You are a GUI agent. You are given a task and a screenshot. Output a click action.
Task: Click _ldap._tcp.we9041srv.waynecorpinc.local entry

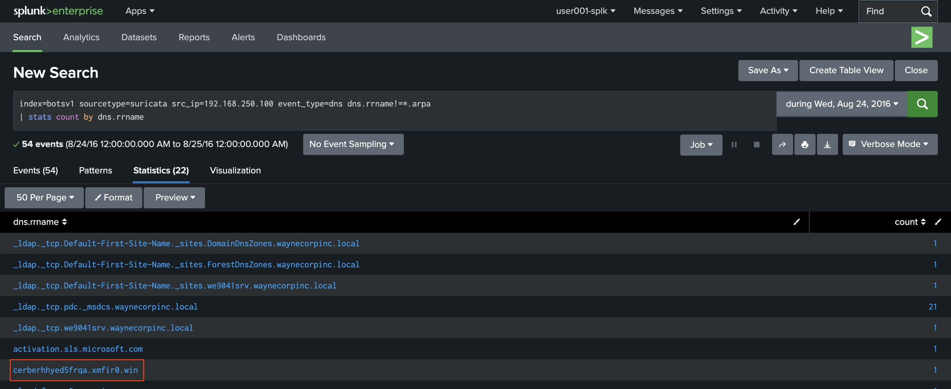(103, 327)
